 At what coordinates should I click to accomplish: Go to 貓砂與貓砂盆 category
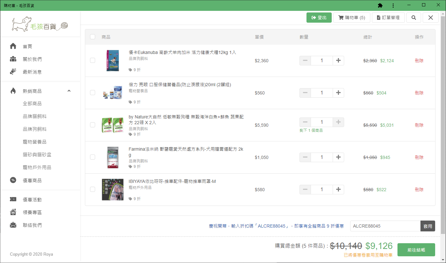click(x=37, y=155)
